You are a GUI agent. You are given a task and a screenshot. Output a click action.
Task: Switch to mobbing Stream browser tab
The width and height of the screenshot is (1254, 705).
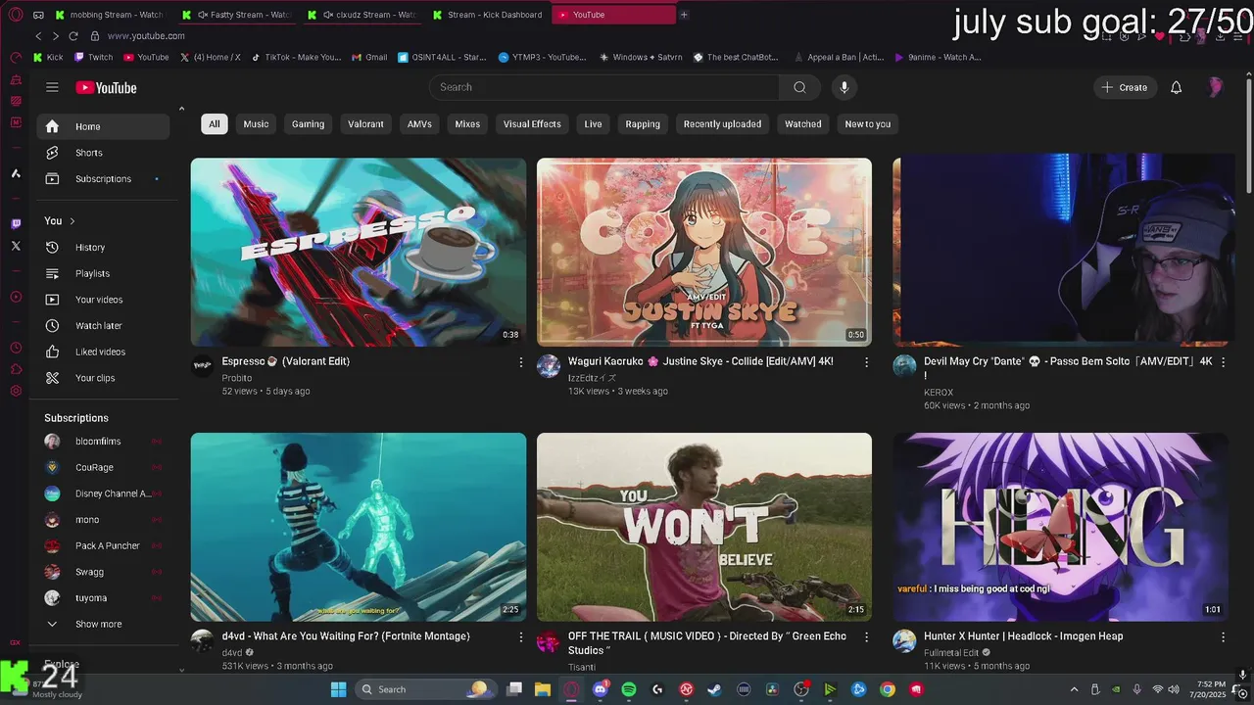tap(111, 15)
